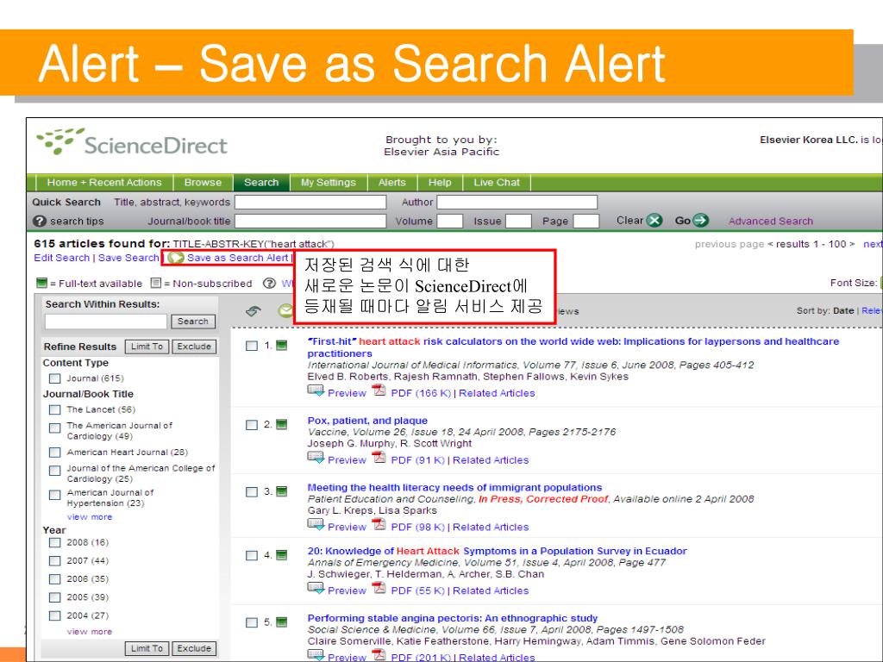Click the Preview icon for Pox, patient, and plaque
The width and height of the screenshot is (883, 662).
[x=316, y=459]
